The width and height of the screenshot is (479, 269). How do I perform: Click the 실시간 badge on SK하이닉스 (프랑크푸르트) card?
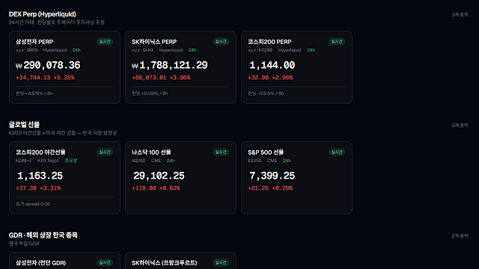[x=221, y=262]
